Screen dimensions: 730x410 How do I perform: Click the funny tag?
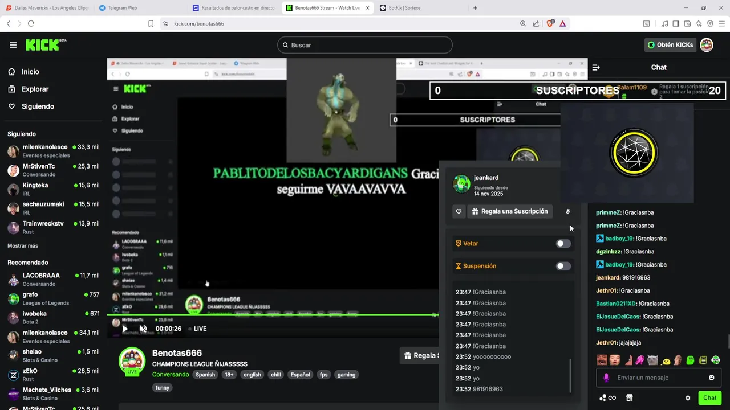pyautogui.click(x=163, y=388)
